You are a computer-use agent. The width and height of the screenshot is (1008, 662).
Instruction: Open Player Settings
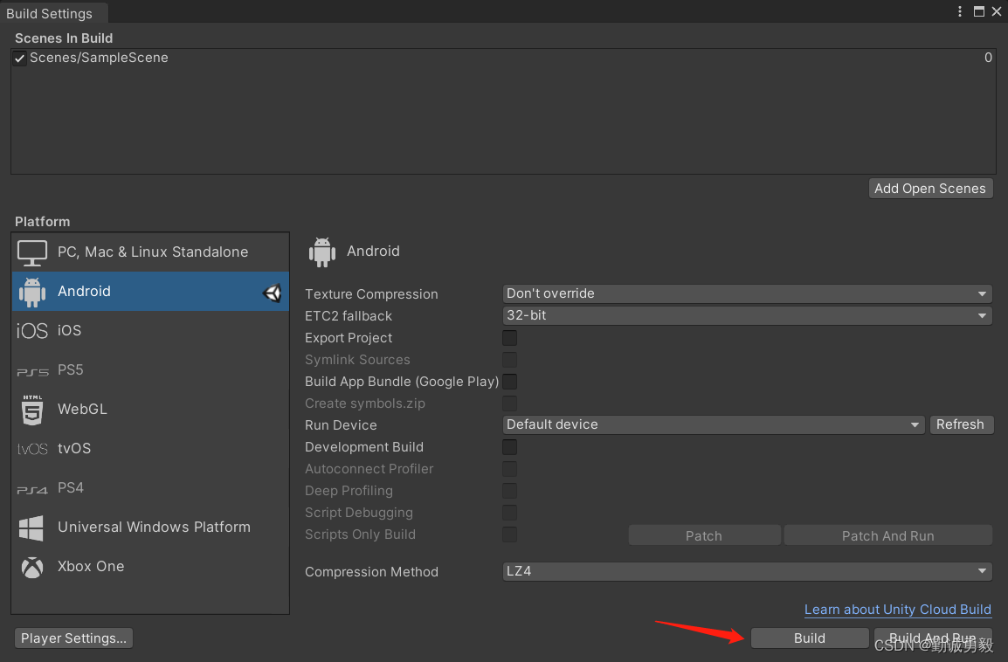click(x=73, y=638)
